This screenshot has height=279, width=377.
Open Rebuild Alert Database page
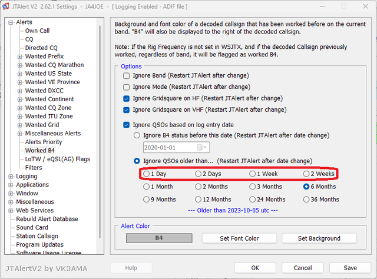[x=47, y=219]
